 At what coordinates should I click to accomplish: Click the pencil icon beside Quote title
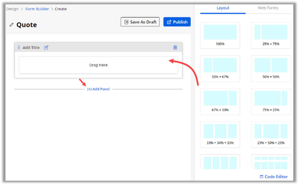pos(11,25)
